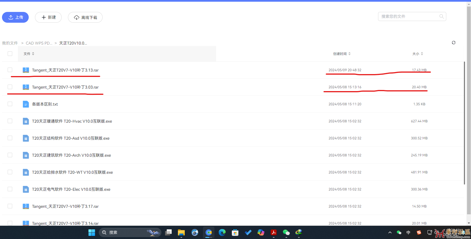Open T20天正暖通软件 T20-Hvac V10.0互联版.exe
Image resolution: width=471 pixels, height=239 pixels.
click(72, 121)
